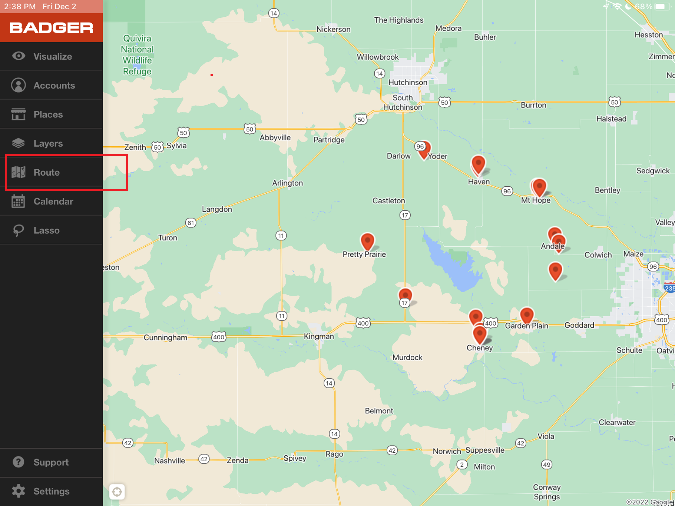Click the Visualize eye icon

click(x=18, y=56)
